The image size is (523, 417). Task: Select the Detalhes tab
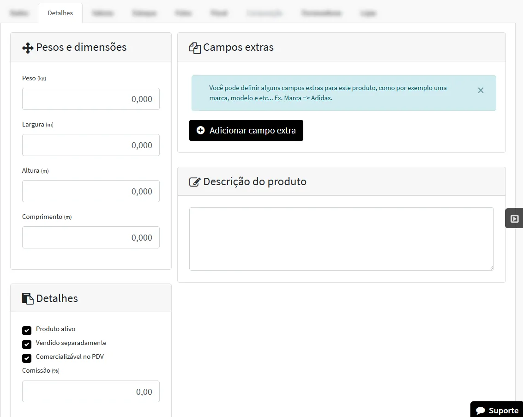(x=60, y=13)
